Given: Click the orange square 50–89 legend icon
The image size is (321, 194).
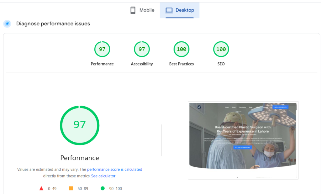Looking at the screenshot, I should [x=71, y=188].
